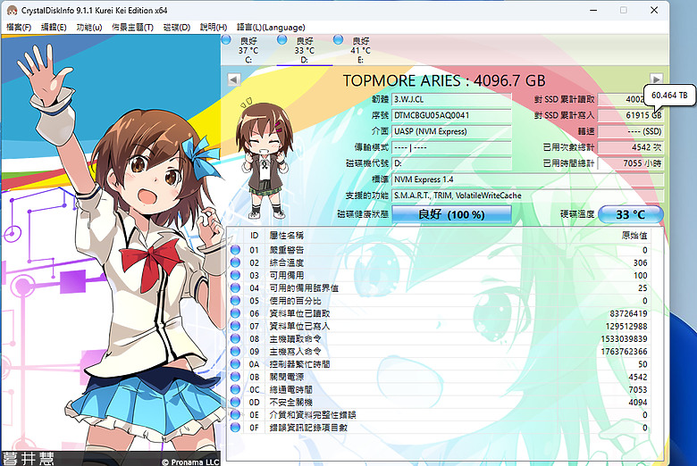This screenshot has height=466, width=697.
Task: Select the 資料單位已讀取 attribute name
Action: (299, 313)
